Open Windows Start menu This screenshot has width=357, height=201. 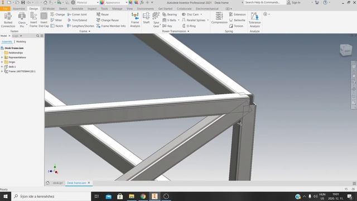click(x=6, y=196)
